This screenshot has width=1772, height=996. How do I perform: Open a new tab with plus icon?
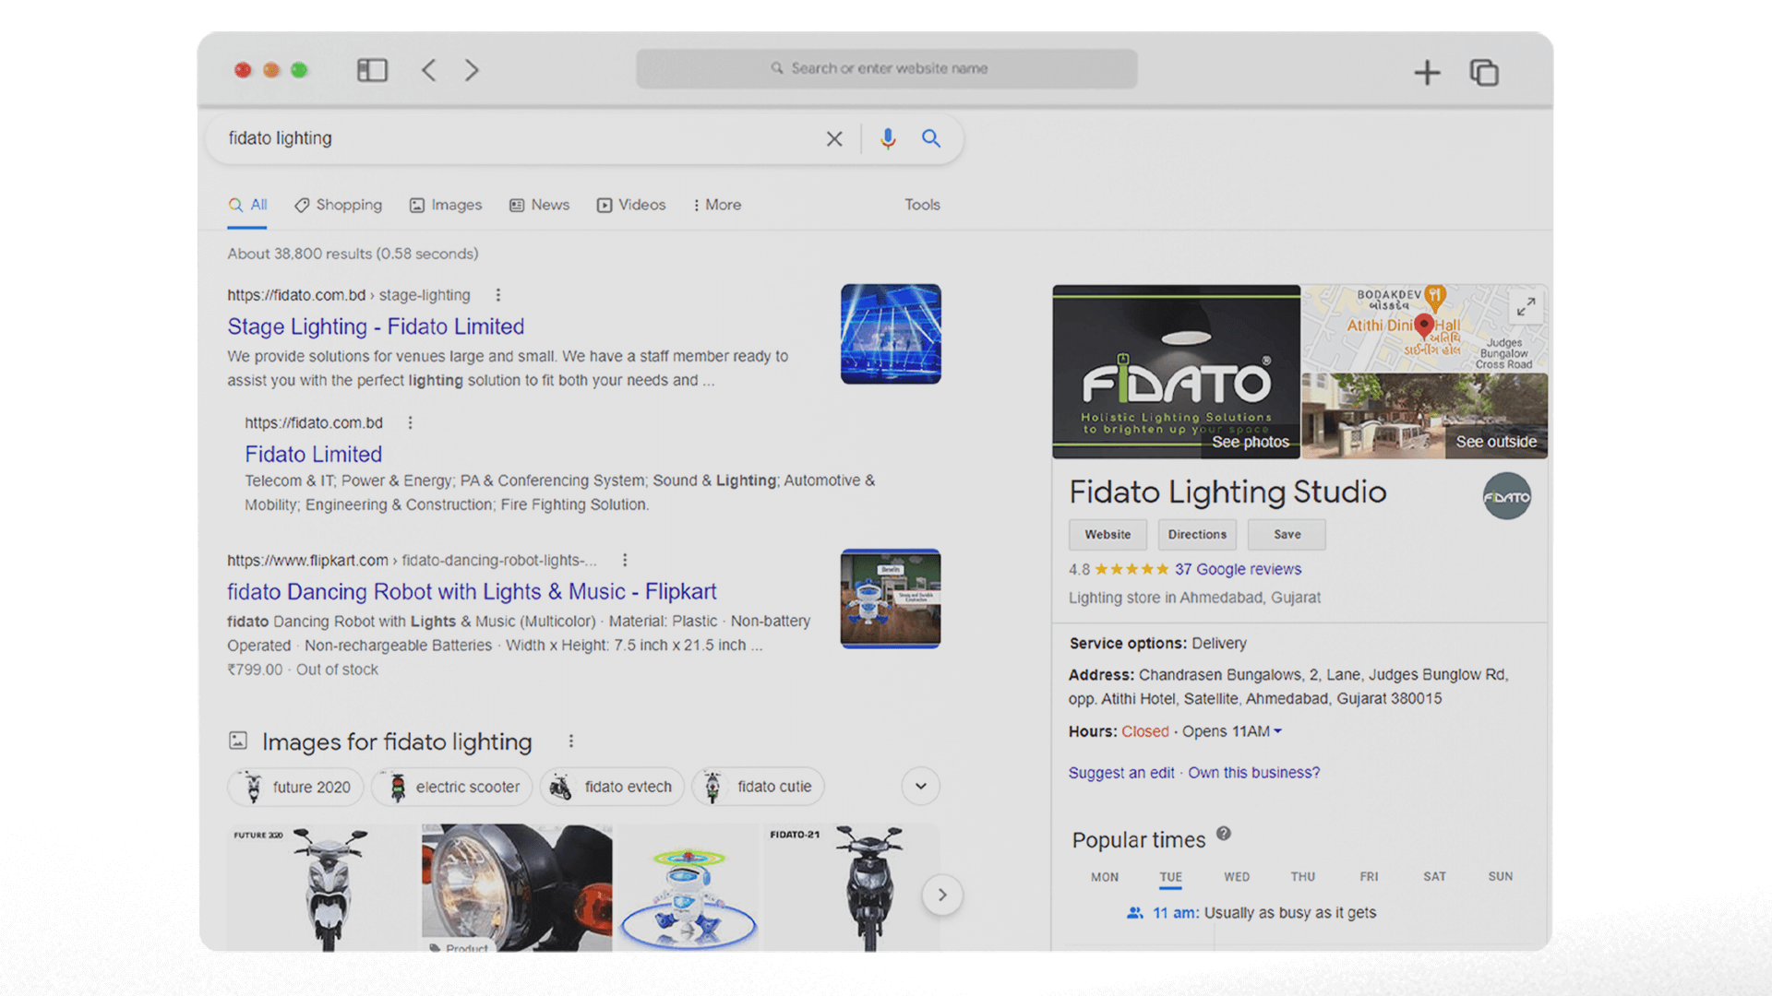click(1427, 72)
